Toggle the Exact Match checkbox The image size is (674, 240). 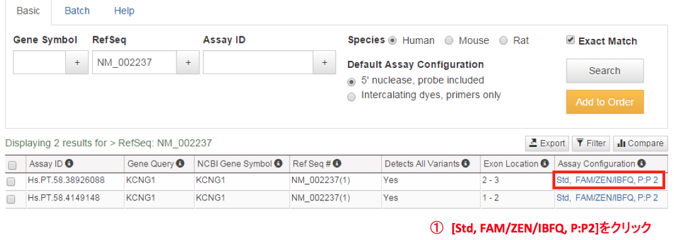[x=570, y=40]
